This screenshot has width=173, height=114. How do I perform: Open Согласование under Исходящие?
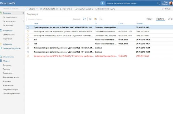(9, 35)
